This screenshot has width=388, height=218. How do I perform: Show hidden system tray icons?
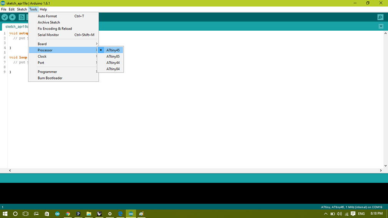point(326,214)
